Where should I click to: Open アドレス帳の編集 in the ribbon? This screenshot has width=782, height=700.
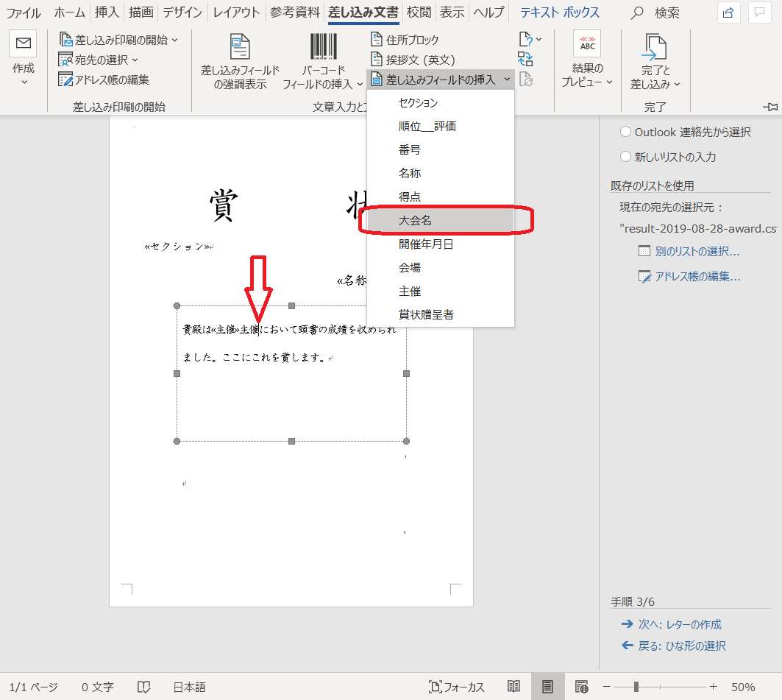(x=104, y=79)
